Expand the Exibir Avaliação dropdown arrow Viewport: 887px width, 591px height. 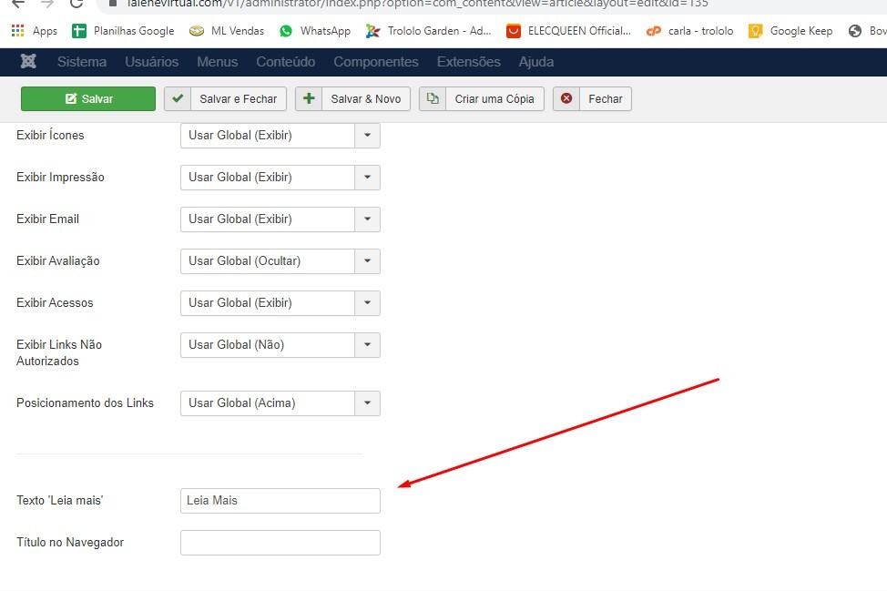click(x=367, y=260)
